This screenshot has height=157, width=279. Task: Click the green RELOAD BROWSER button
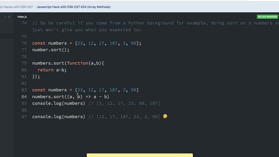coord(267,17)
